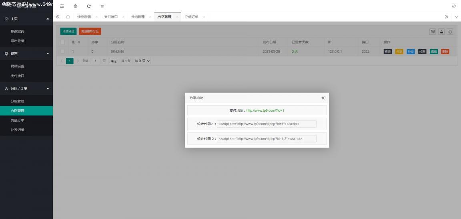Close the 支付接口 tab
The image size is (461, 219).
(123, 17)
